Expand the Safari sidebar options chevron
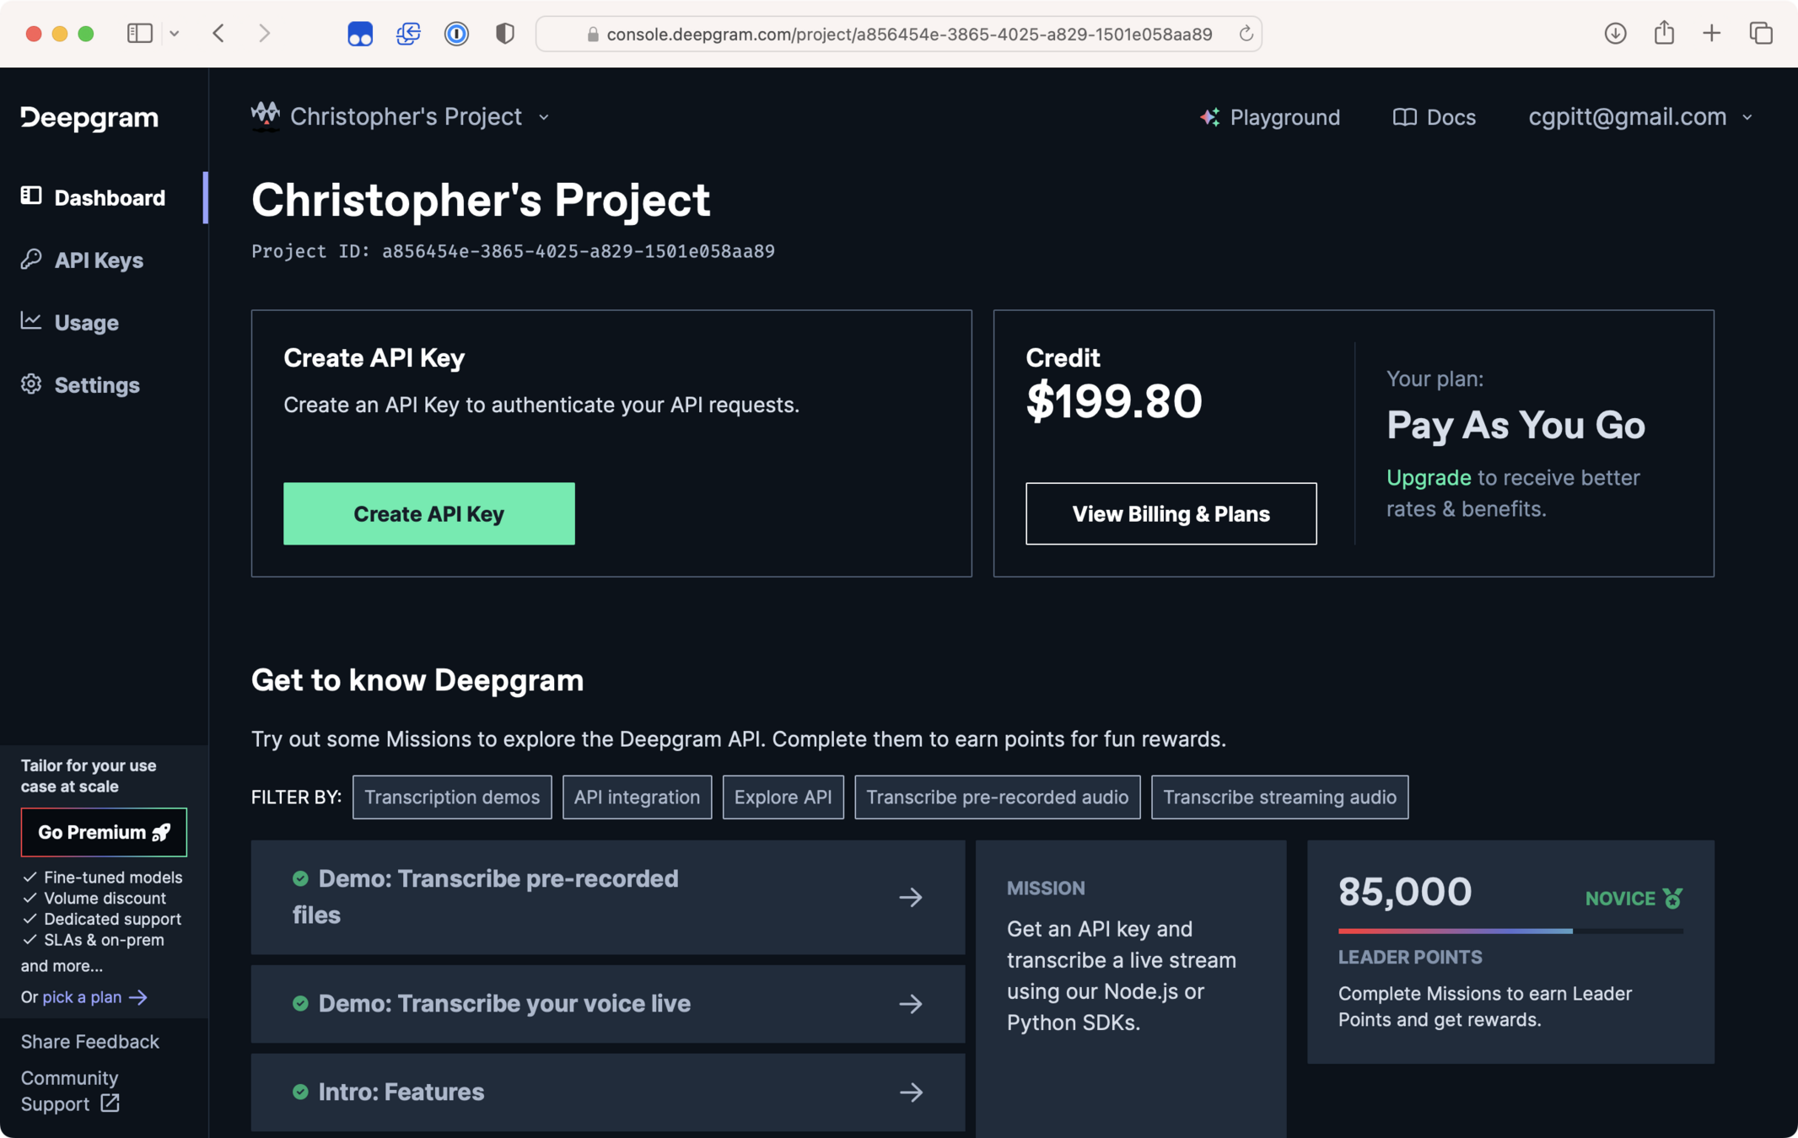1798x1138 pixels. [x=175, y=34]
